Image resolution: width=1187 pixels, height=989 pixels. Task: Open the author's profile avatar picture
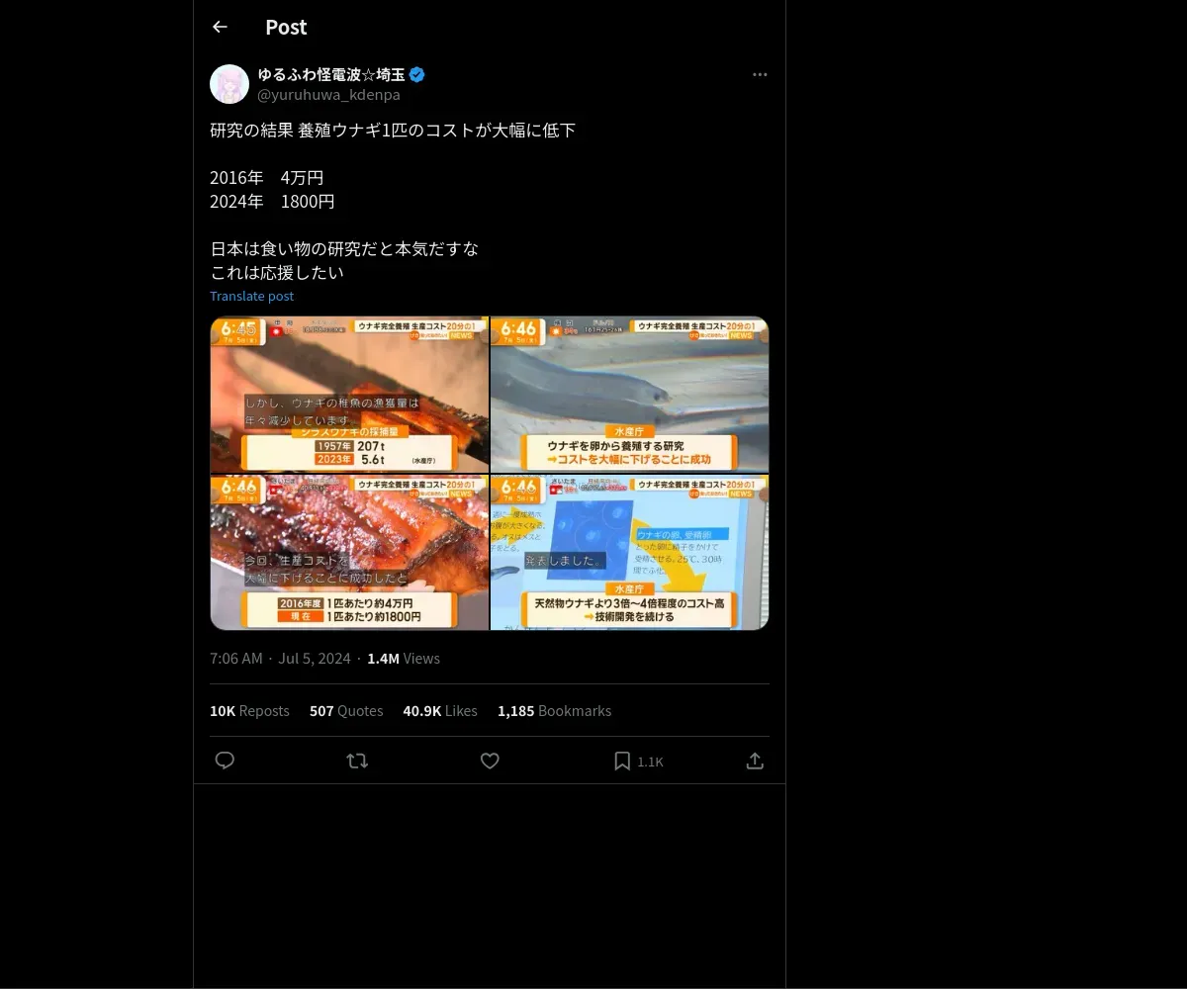229,84
